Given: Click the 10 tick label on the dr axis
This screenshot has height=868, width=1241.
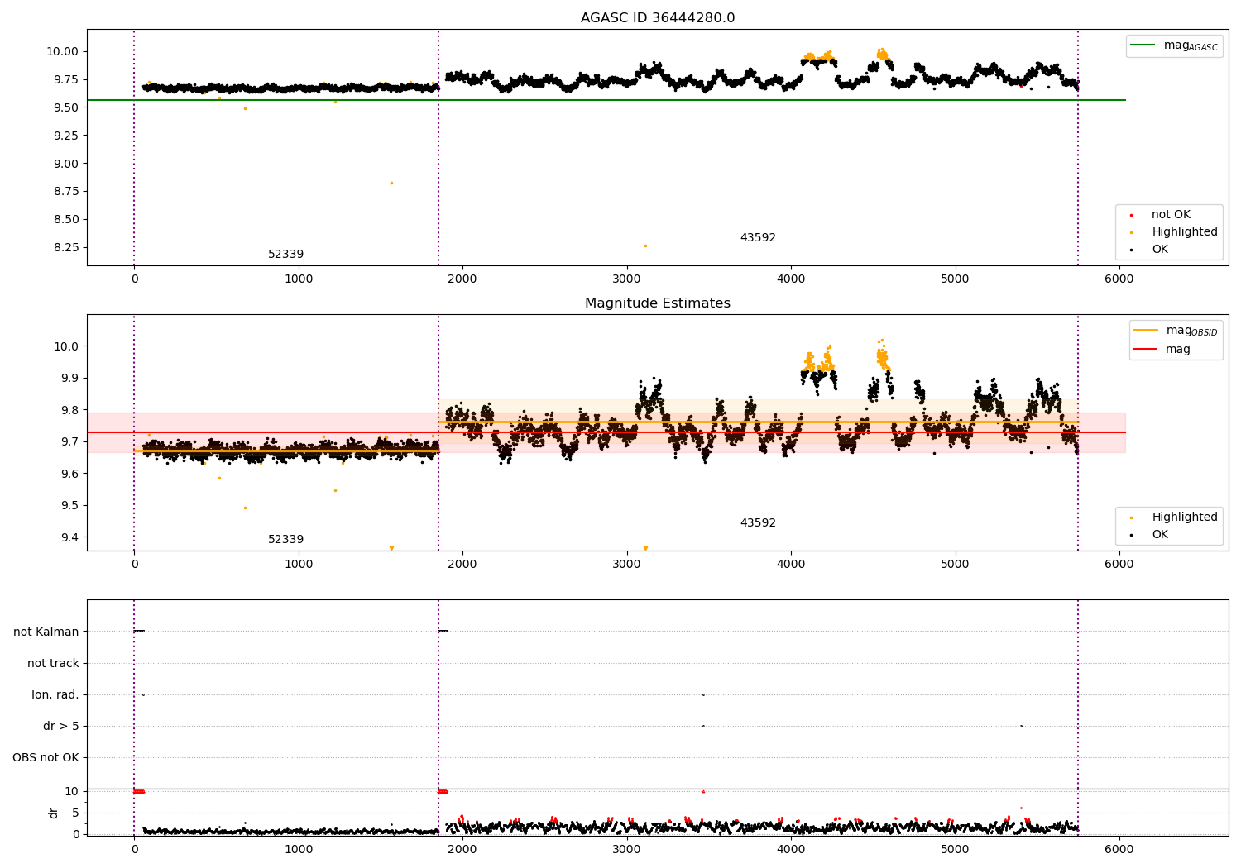Looking at the screenshot, I should pos(72,792).
